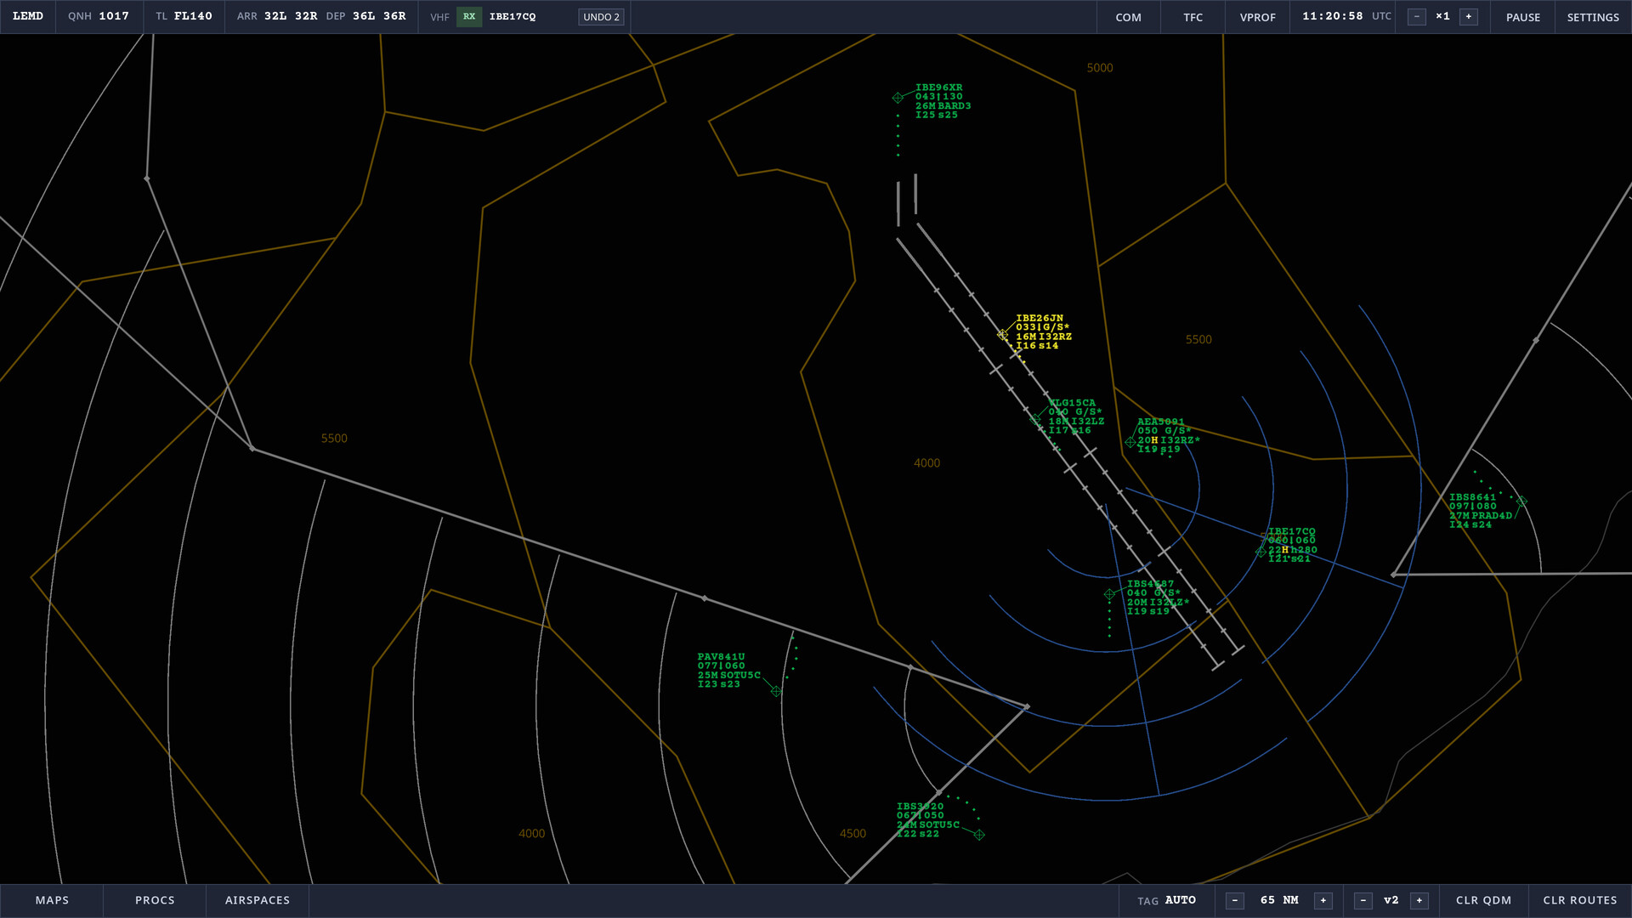Screen dimensions: 1632x918
Task: Click the IBE17CQ aircraft target symbol
Action: 1261,552
